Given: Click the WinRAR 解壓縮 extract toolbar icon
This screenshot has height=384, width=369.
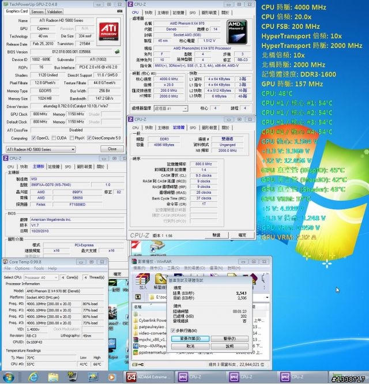Looking at the screenshot, I should point(161,281).
